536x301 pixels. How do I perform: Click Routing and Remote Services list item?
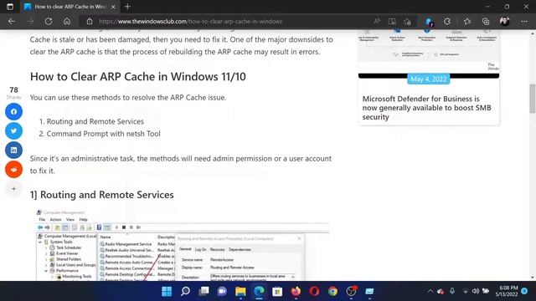[95, 121]
